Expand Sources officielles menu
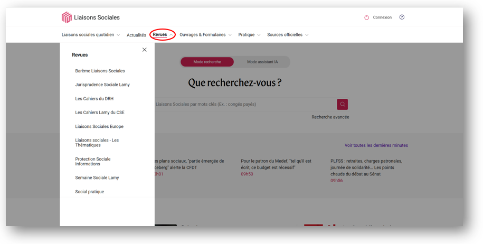483x244 pixels. pyautogui.click(x=288, y=35)
